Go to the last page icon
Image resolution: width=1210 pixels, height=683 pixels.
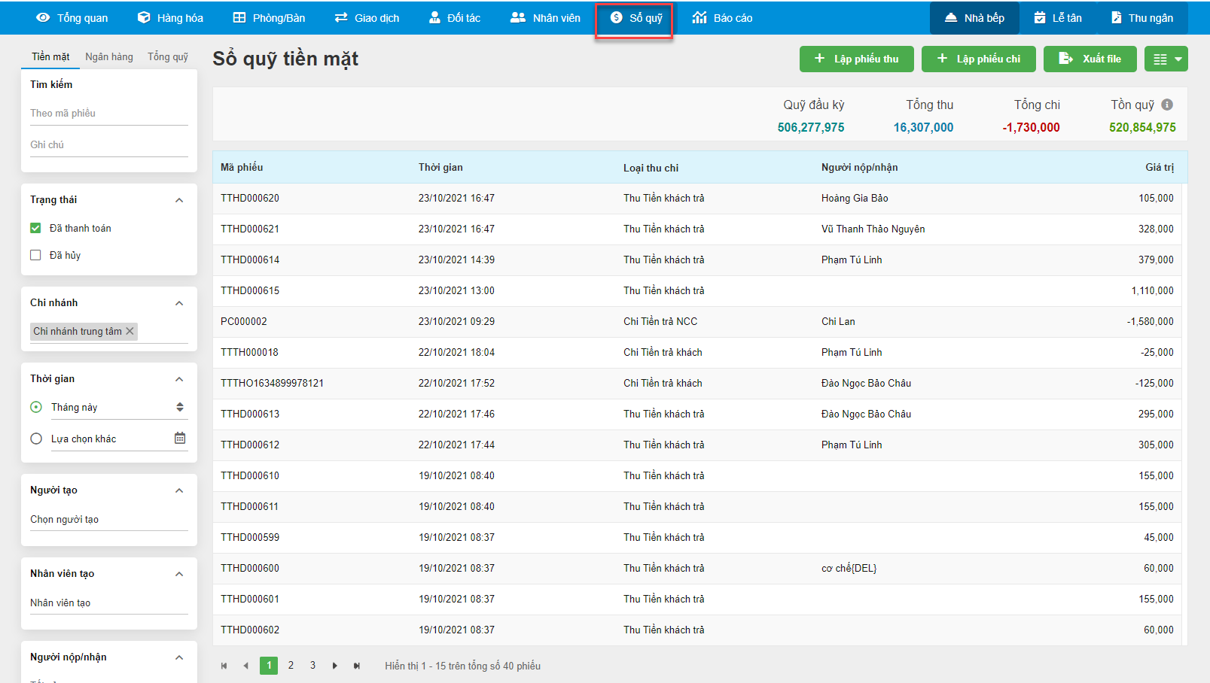[x=357, y=666]
